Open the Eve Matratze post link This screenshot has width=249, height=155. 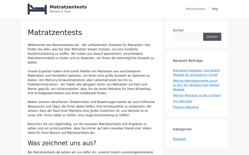point(183,101)
